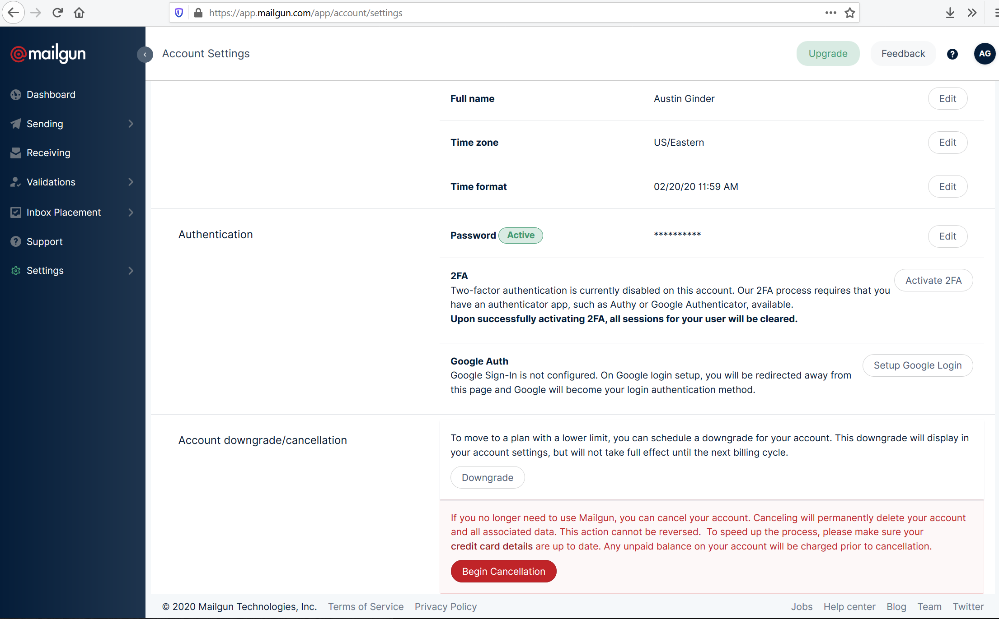The width and height of the screenshot is (999, 619).
Task: Click Activate 2FA
Action: (933, 281)
